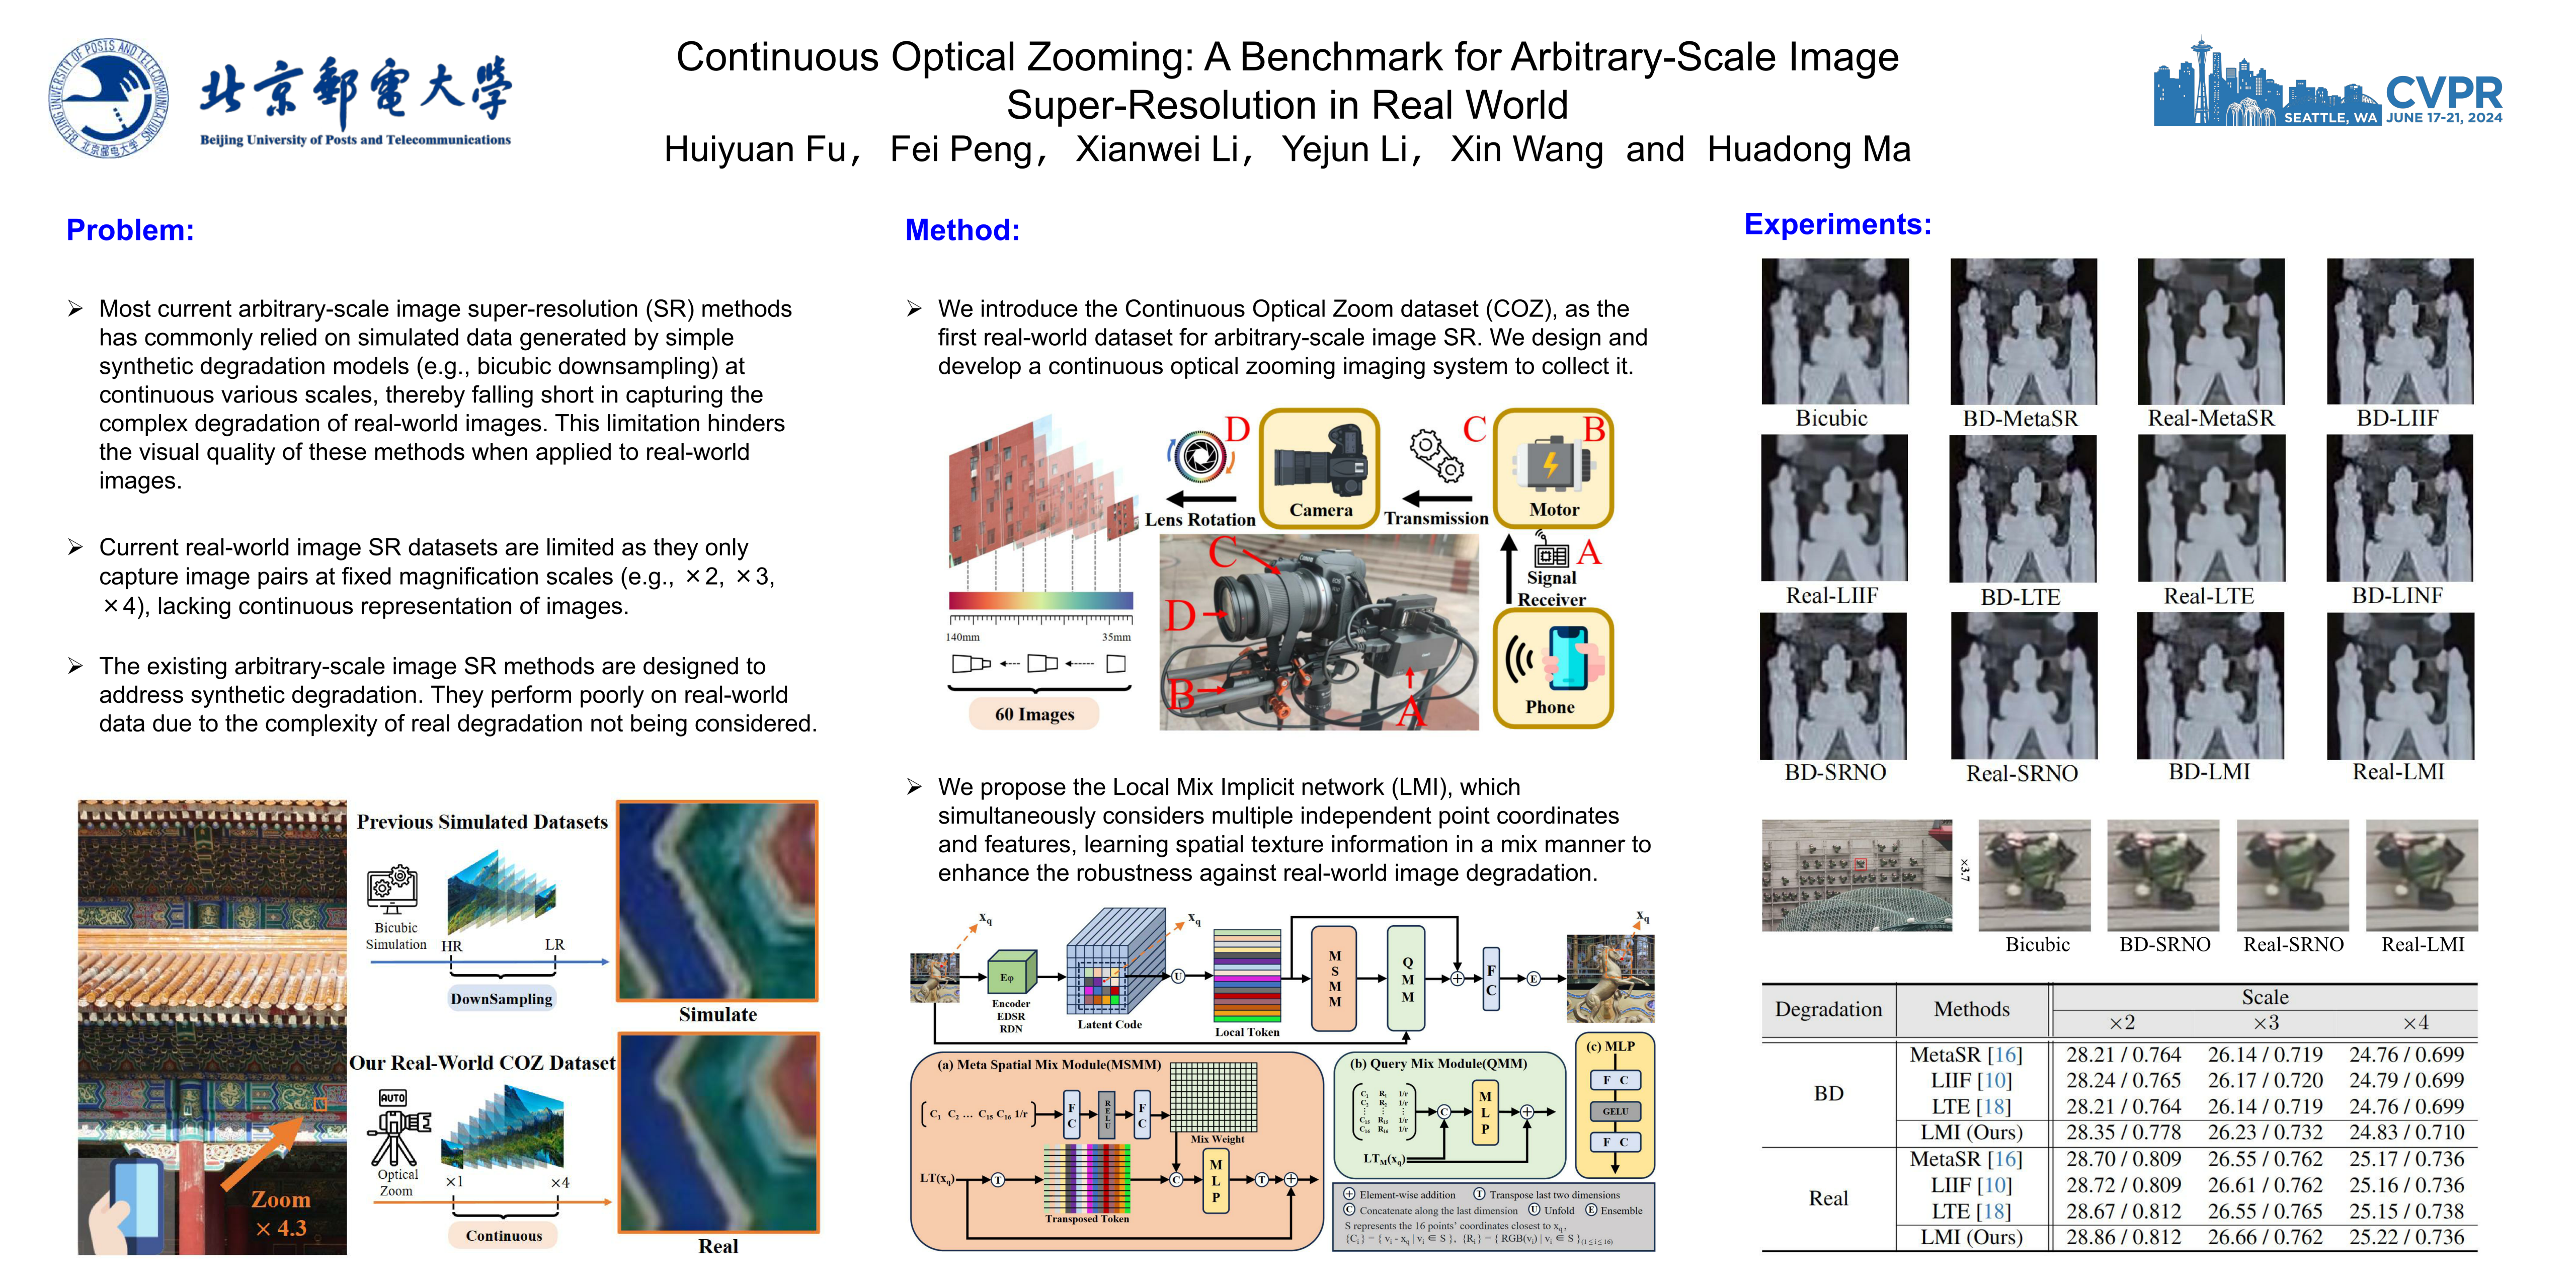
Task: Click the focal length color gradient bar
Action: (x=1040, y=601)
